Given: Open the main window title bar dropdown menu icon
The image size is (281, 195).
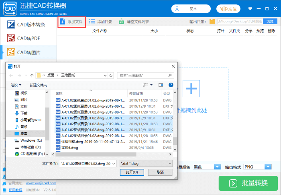Looking at the screenshot, I should coord(250,8).
